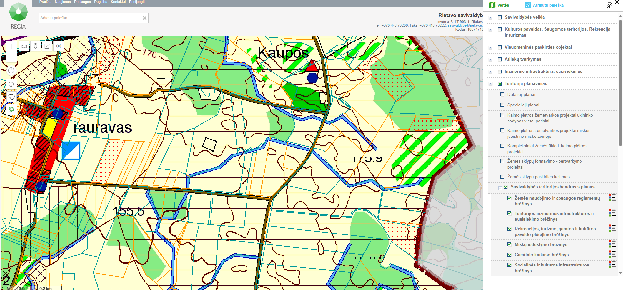
Task: Open the Pradžia menu item
Action: pyautogui.click(x=45, y=2)
